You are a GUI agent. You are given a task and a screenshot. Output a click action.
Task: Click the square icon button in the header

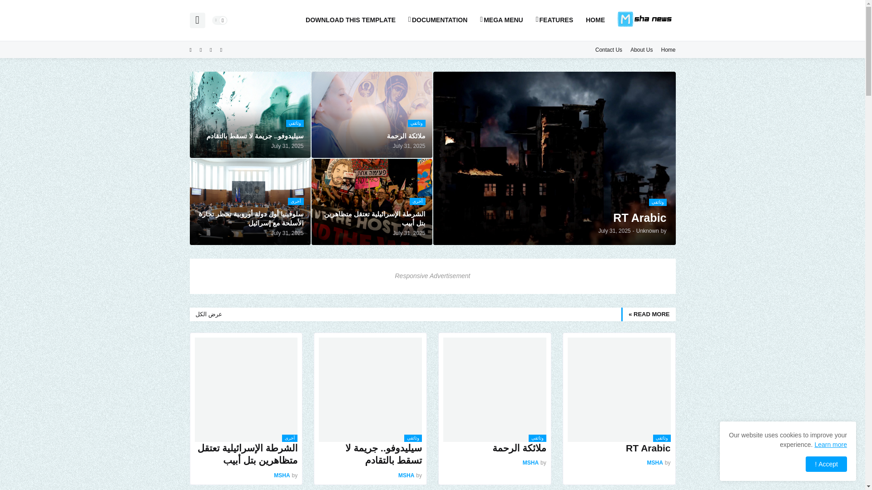(197, 20)
